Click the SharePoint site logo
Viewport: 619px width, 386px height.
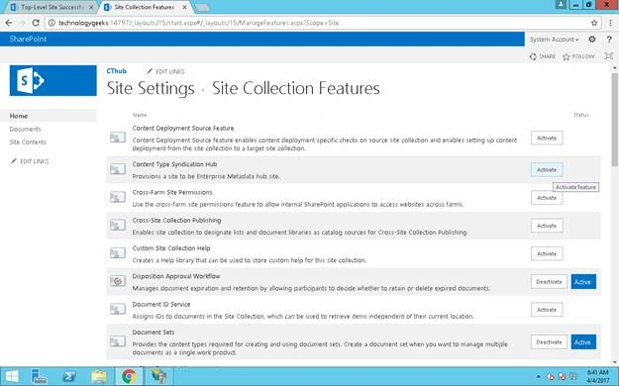52,80
